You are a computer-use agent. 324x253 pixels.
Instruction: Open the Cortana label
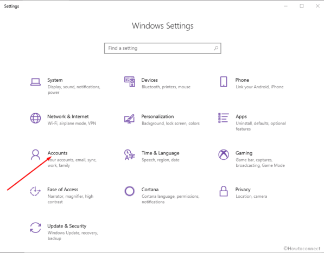[x=150, y=190]
